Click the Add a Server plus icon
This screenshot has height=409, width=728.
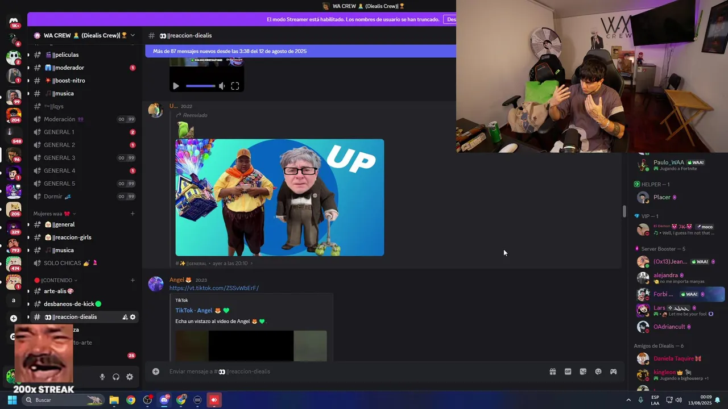tap(14, 318)
